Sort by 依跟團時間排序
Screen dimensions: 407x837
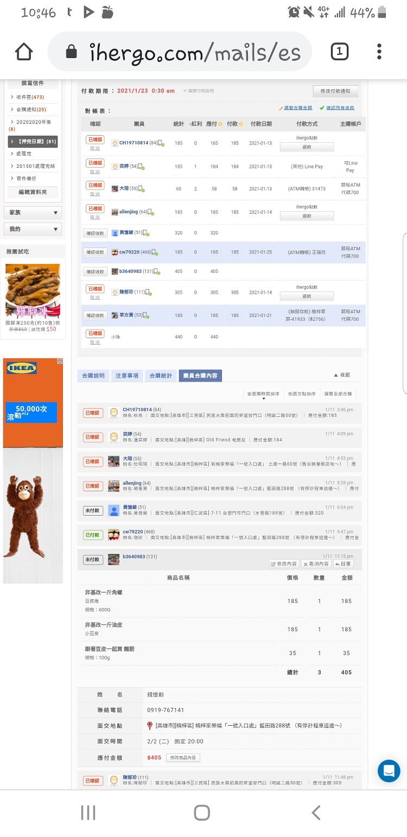(x=263, y=394)
